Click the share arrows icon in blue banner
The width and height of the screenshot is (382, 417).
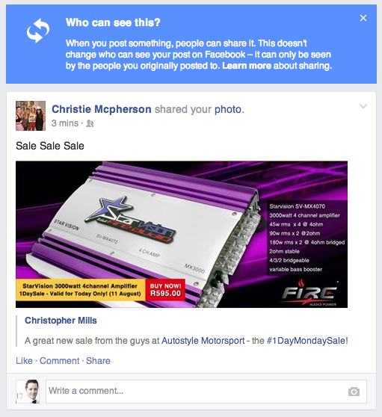pyautogui.click(x=38, y=31)
